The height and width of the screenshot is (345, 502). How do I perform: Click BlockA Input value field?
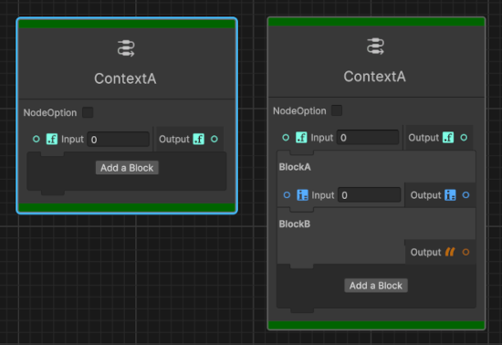[369, 195]
